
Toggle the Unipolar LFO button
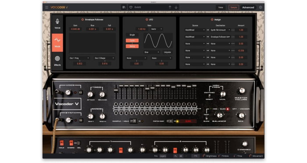point(168,52)
